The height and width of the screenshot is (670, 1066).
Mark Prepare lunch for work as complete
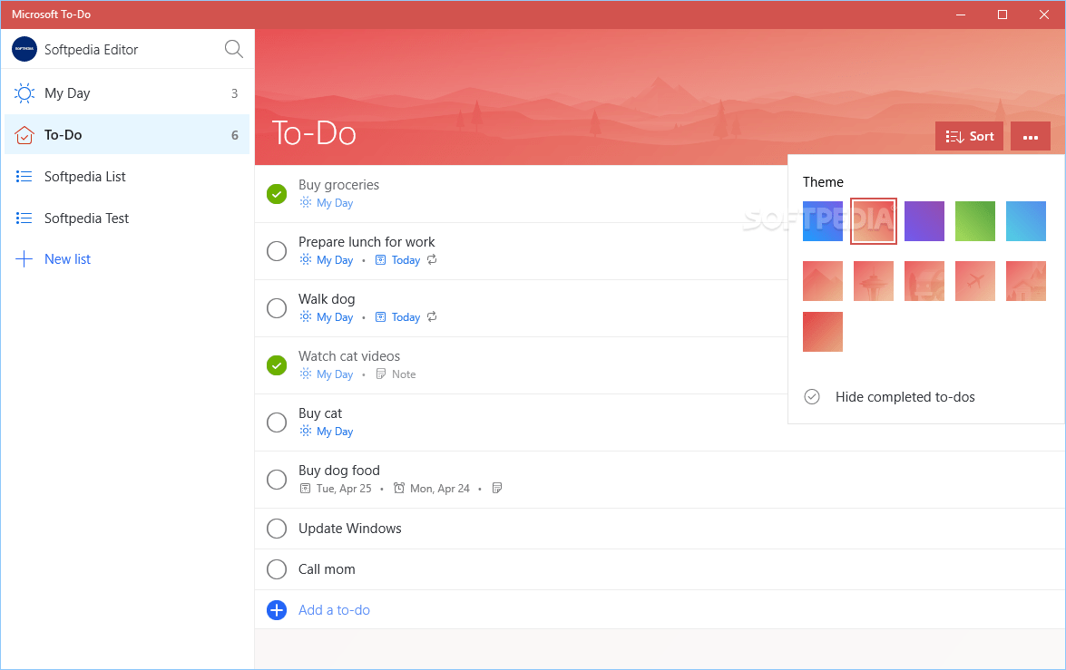click(277, 251)
